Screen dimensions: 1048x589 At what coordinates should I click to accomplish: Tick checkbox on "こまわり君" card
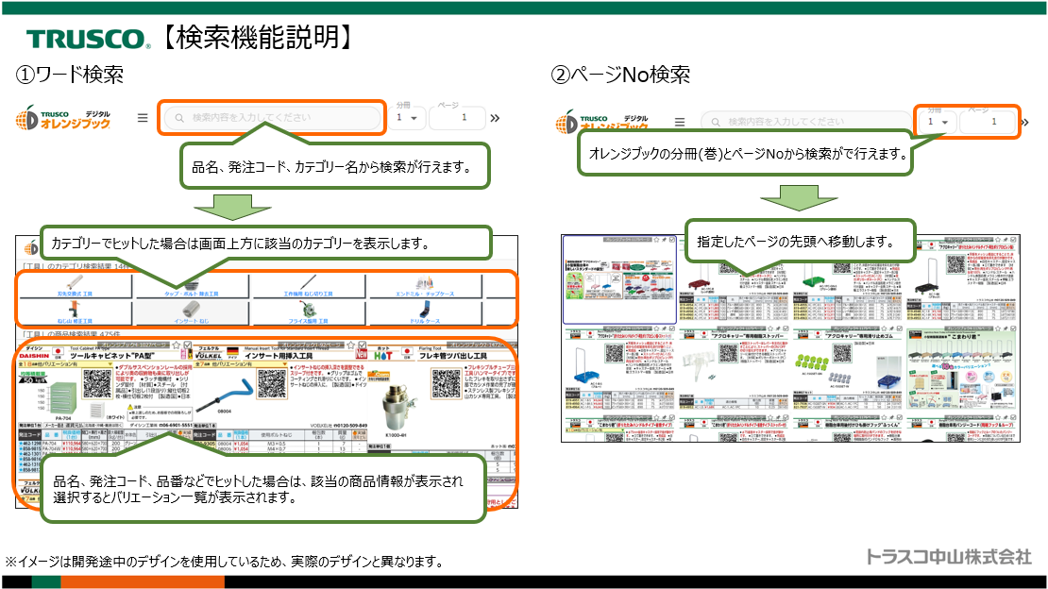tap(1014, 328)
